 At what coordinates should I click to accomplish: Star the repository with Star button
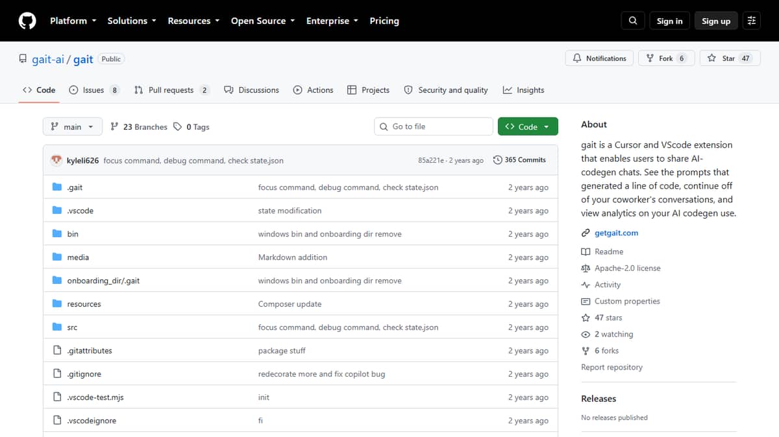coord(730,58)
